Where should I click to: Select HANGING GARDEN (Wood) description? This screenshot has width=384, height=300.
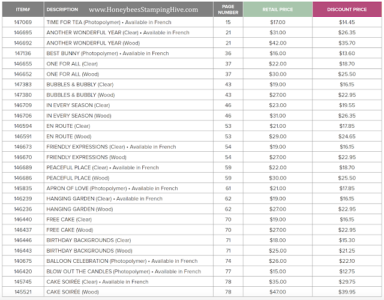click(x=80, y=209)
